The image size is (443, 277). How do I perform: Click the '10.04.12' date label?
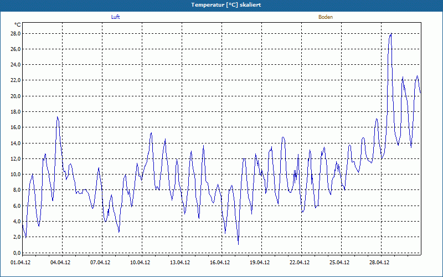coord(140,263)
